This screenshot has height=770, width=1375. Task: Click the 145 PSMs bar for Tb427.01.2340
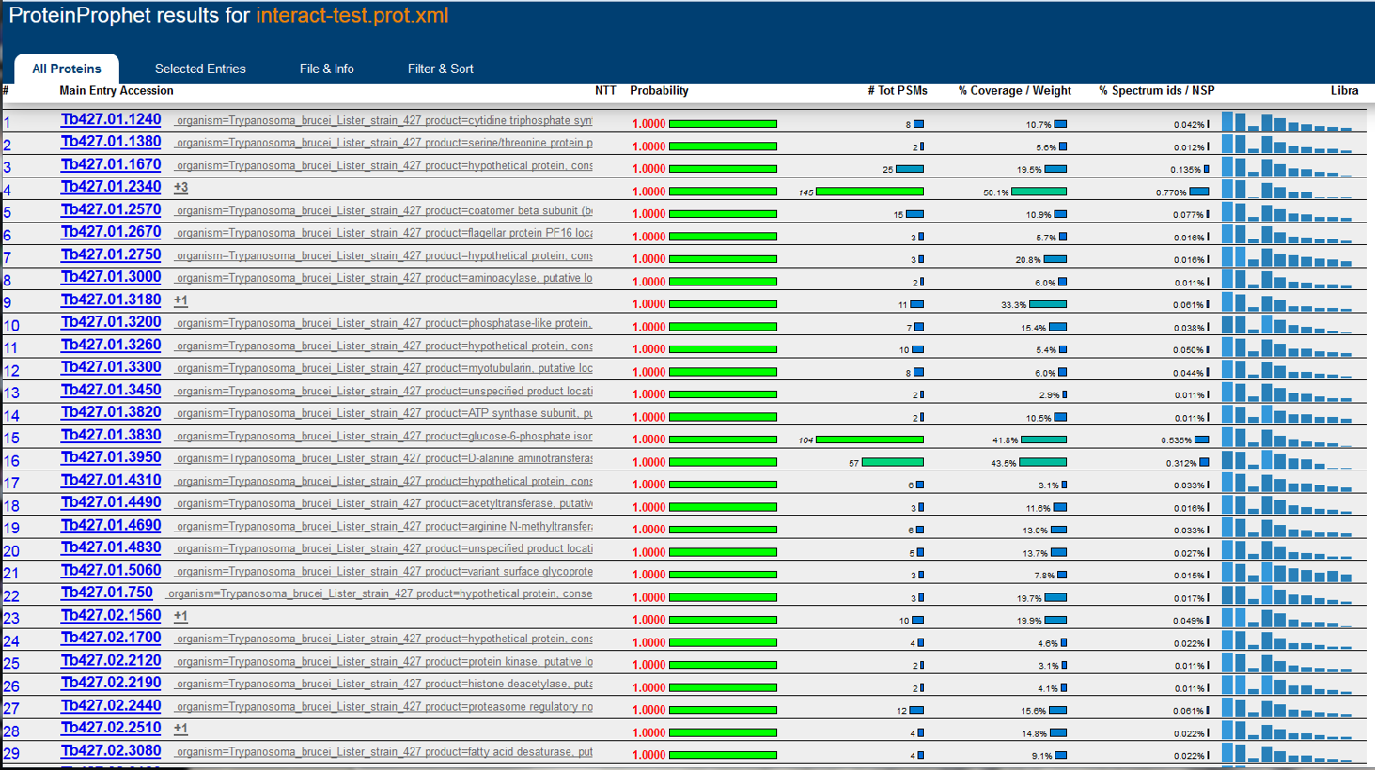[869, 192]
